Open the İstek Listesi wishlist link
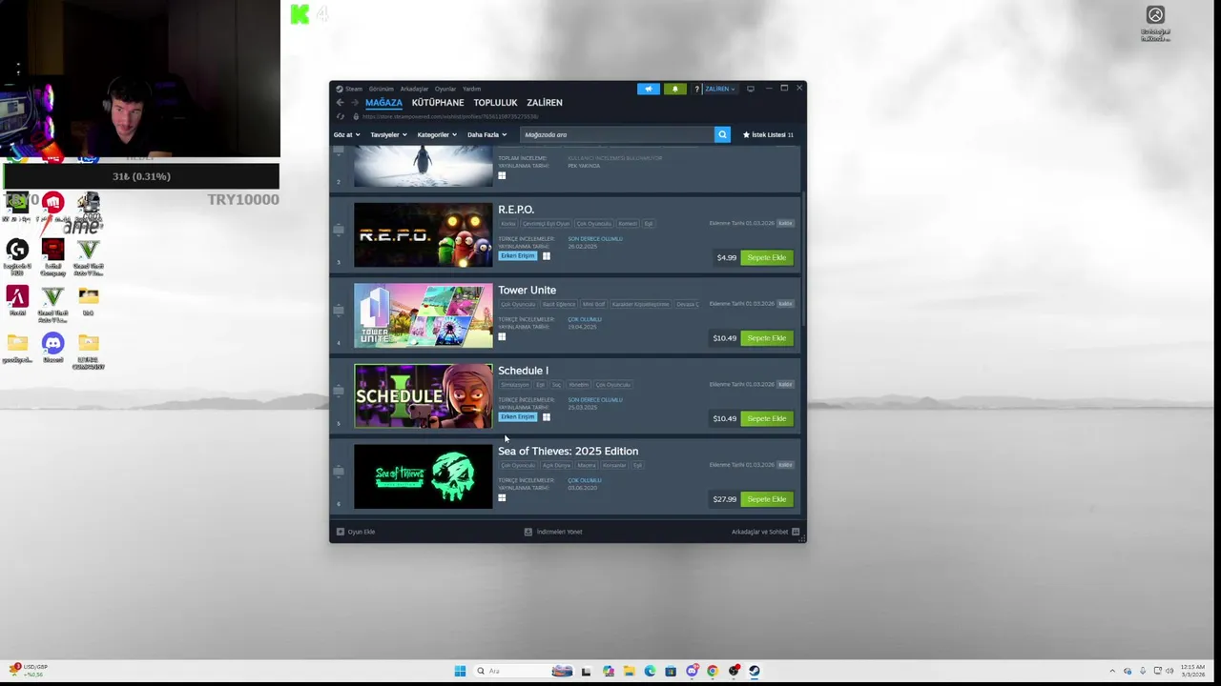The height and width of the screenshot is (686, 1221). 768,134
